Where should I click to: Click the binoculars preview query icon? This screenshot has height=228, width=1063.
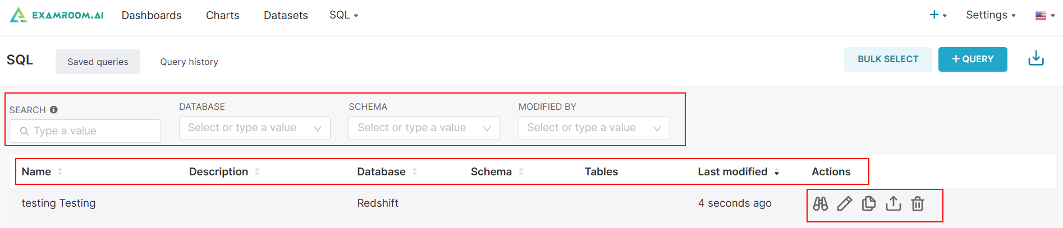pyautogui.click(x=820, y=204)
